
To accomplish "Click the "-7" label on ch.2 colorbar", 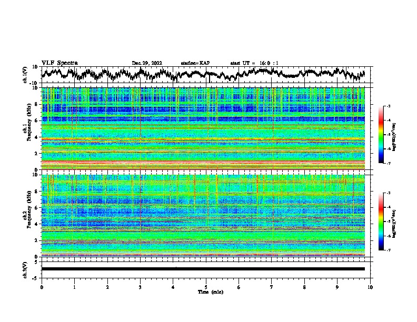I will [x=388, y=250].
